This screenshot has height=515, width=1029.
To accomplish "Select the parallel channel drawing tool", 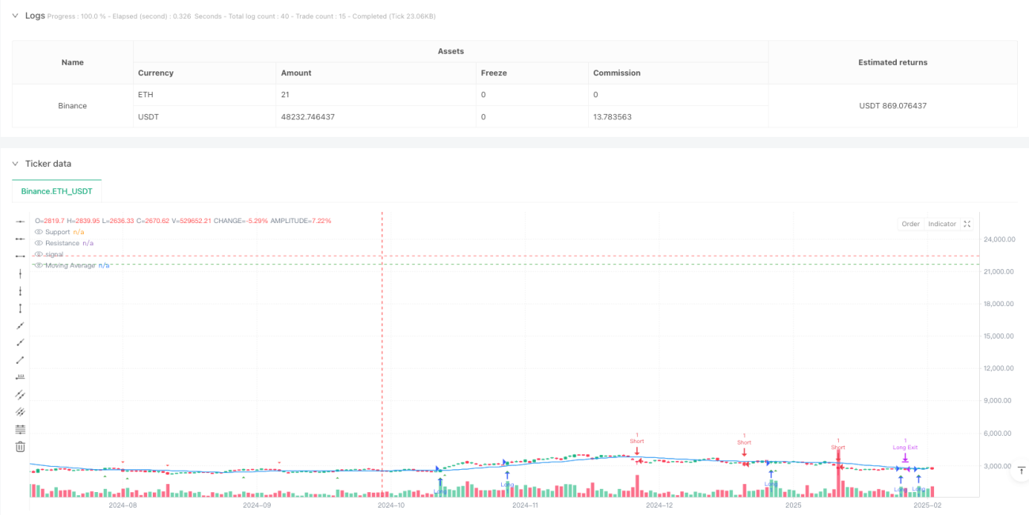I will [21, 394].
